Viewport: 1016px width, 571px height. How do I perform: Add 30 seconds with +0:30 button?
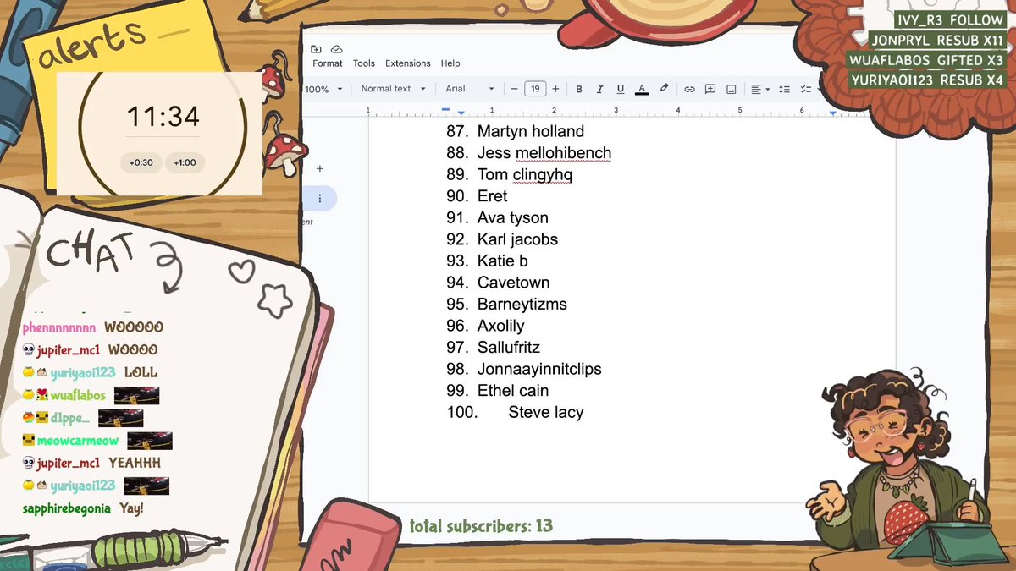pos(141,162)
